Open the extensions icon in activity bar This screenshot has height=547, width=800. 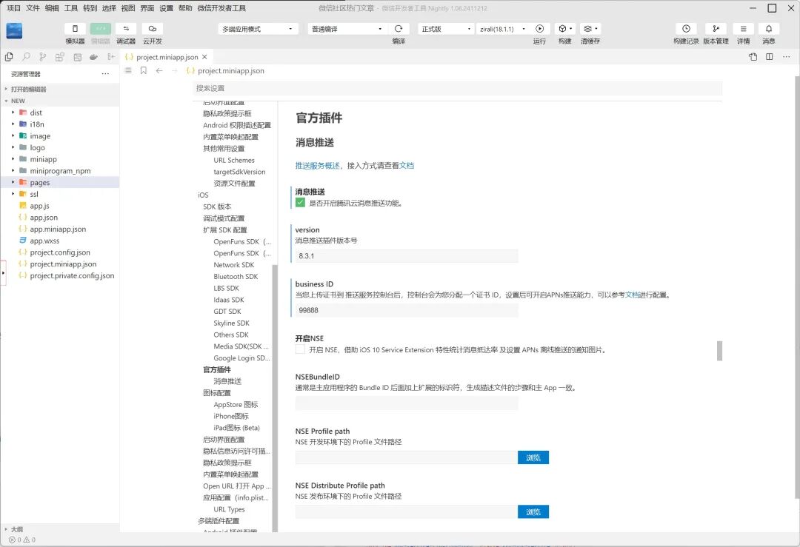click(60, 57)
